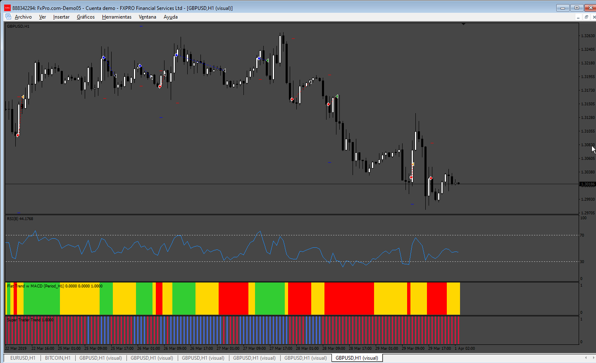This screenshot has width=596, height=363.
Task: Click the FxPro application icon in title bar
Action: coord(7,8)
